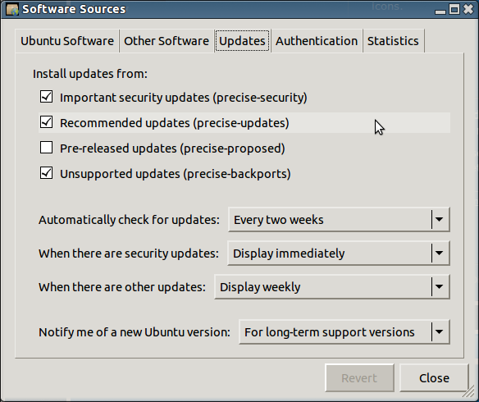Screen dimensions: 479x402
Task: Change new Ubuntu version notification dropdown
Action: coord(344,331)
